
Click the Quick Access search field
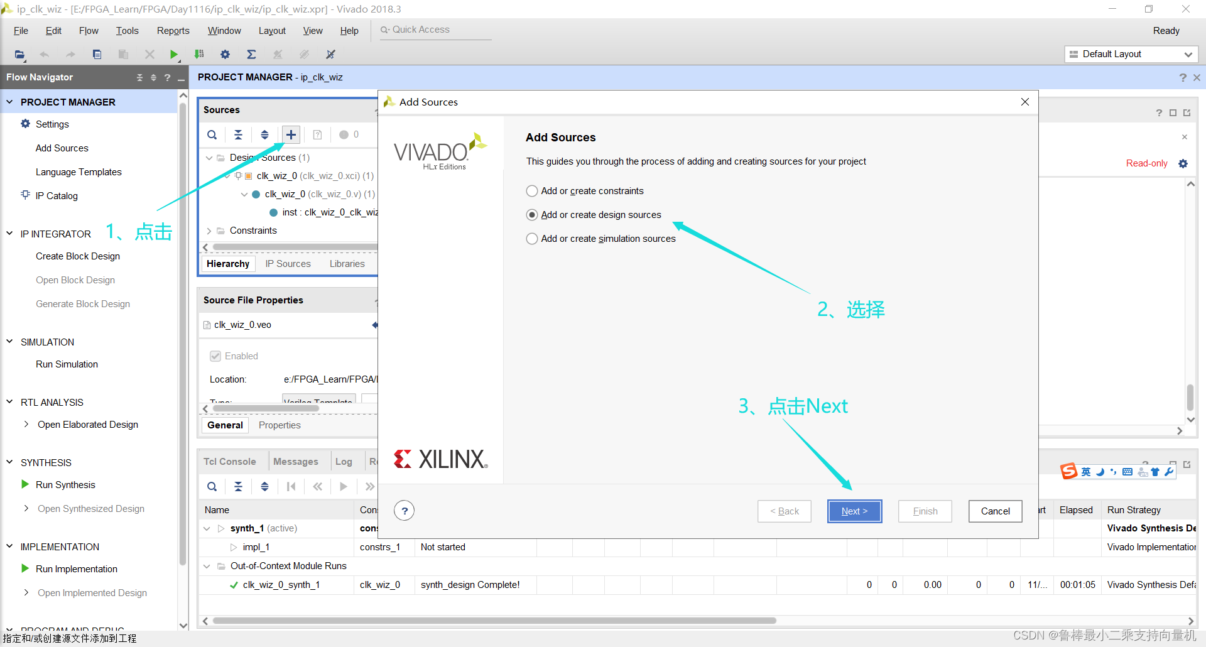point(435,30)
